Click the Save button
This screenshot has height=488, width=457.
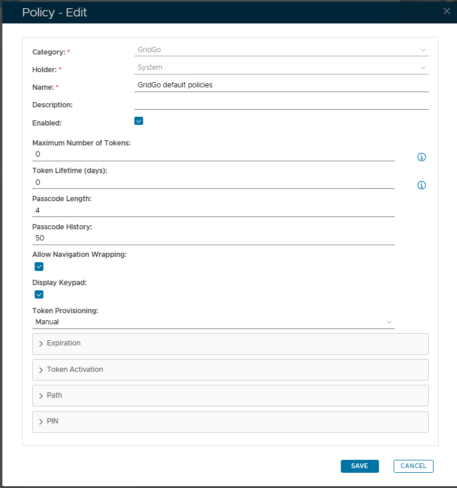[360, 466]
